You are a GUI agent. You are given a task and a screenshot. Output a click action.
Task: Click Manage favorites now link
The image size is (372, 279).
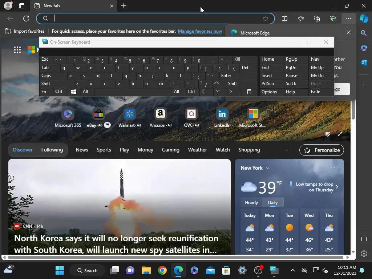coord(200,31)
